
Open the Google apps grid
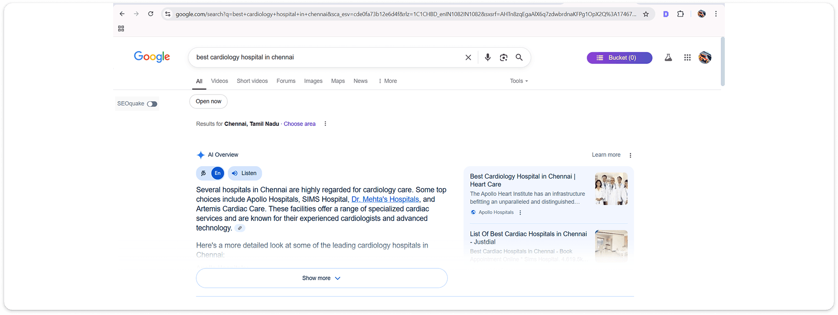(687, 58)
